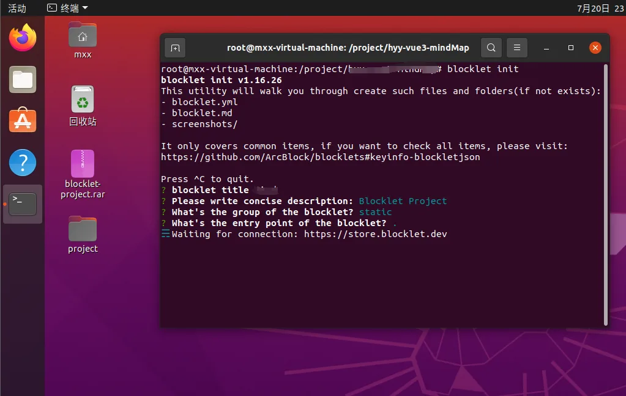Open terminal search with the magnifier button
This screenshot has height=396, width=626.
click(491, 48)
